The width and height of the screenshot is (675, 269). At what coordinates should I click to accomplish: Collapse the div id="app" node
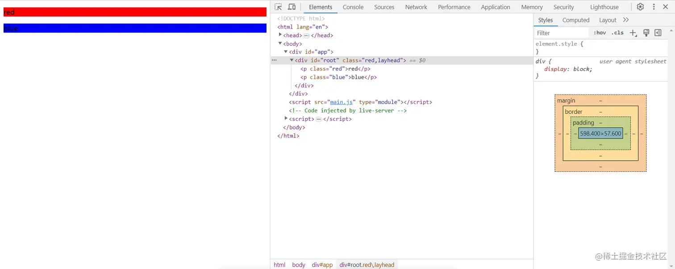286,52
